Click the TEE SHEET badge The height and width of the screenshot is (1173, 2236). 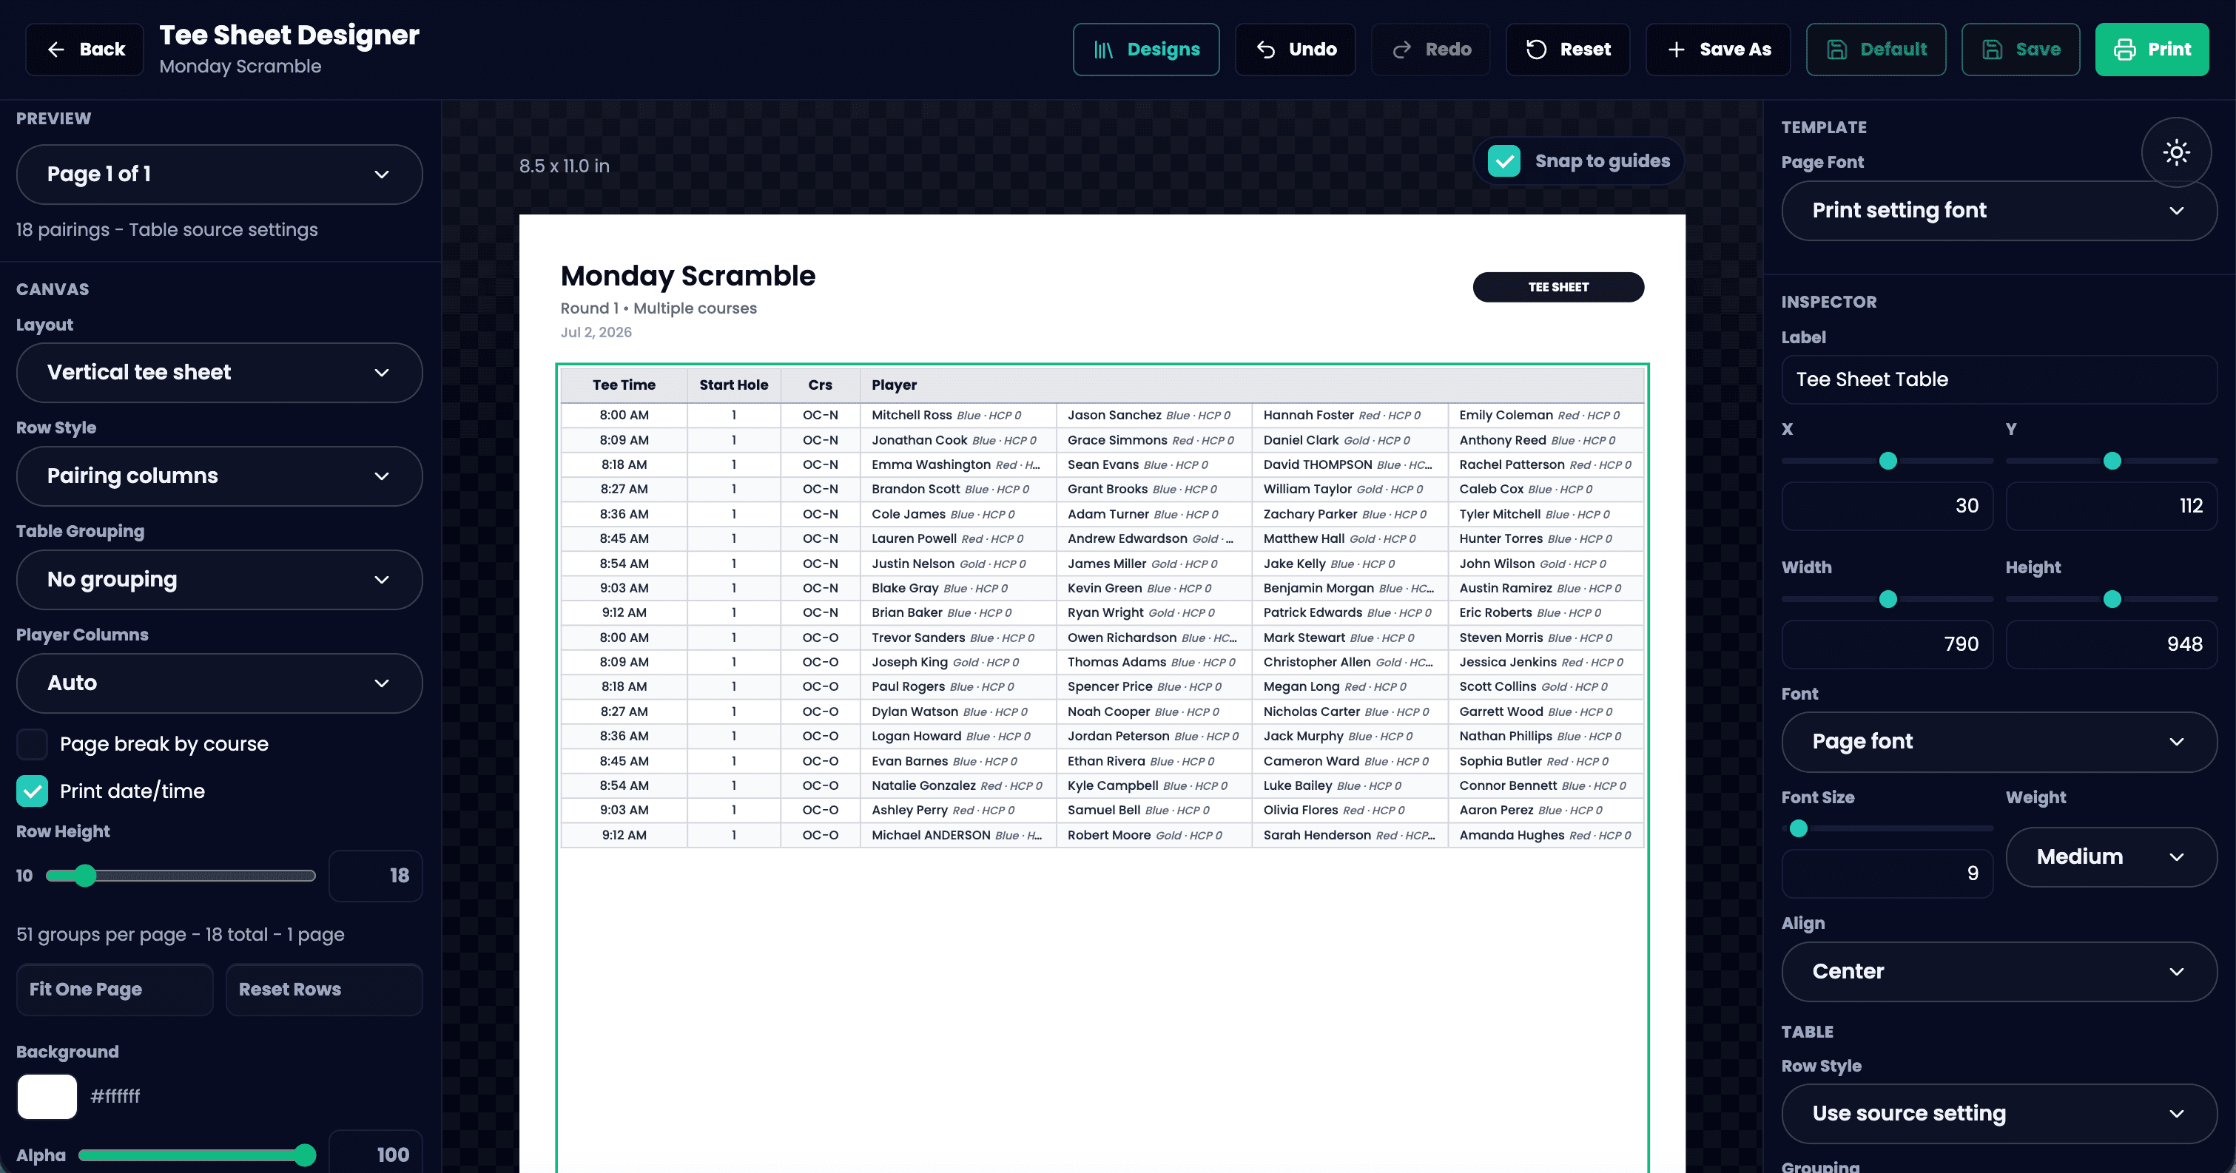point(1558,287)
